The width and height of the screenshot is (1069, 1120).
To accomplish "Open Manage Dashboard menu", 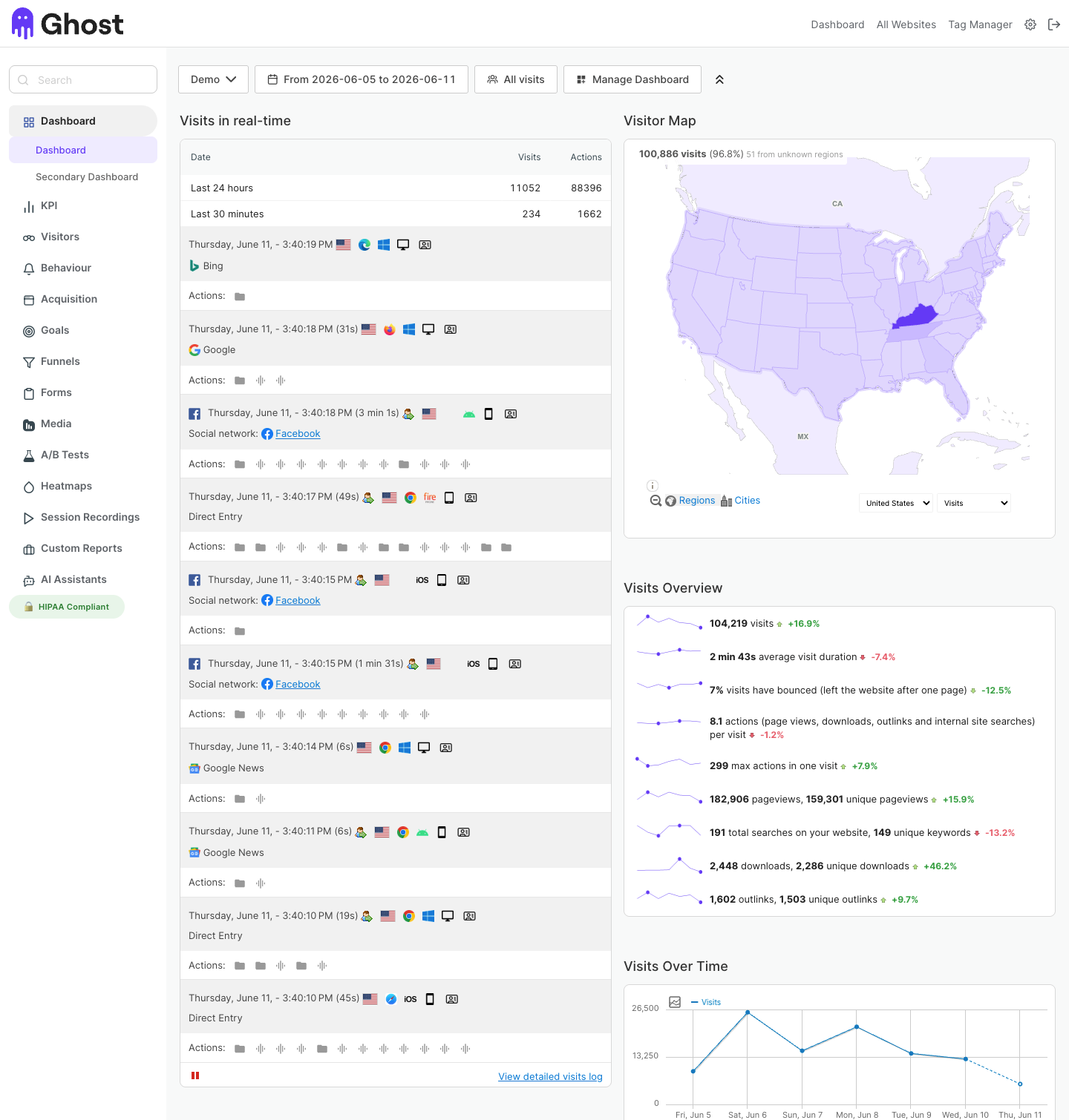I will click(x=632, y=79).
